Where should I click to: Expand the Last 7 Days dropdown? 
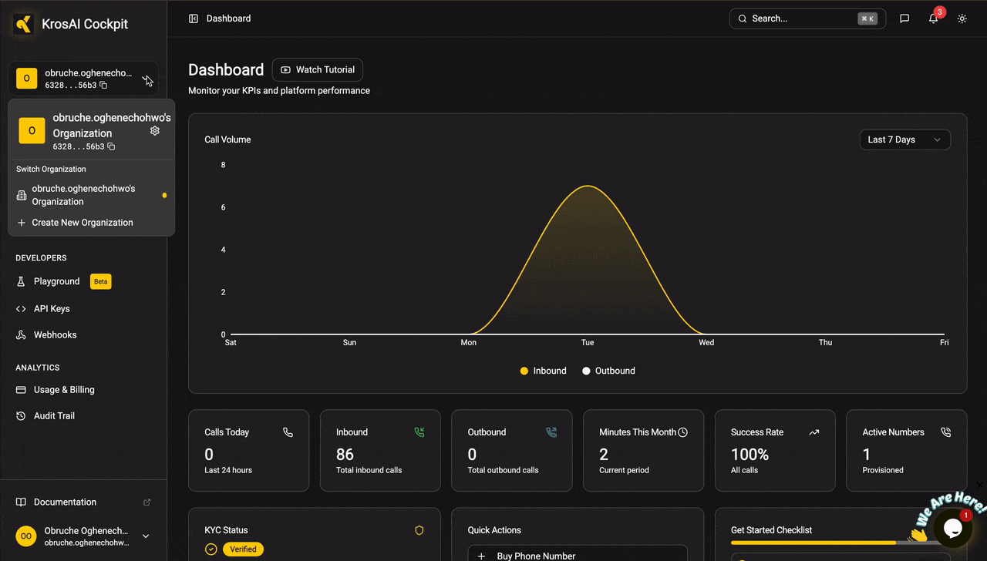point(904,139)
